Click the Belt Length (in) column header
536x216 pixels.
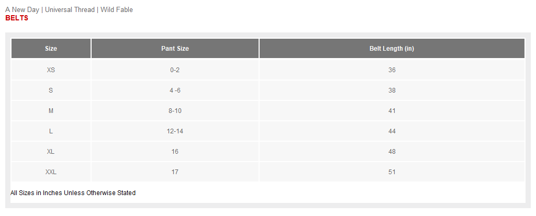(392, 49)
